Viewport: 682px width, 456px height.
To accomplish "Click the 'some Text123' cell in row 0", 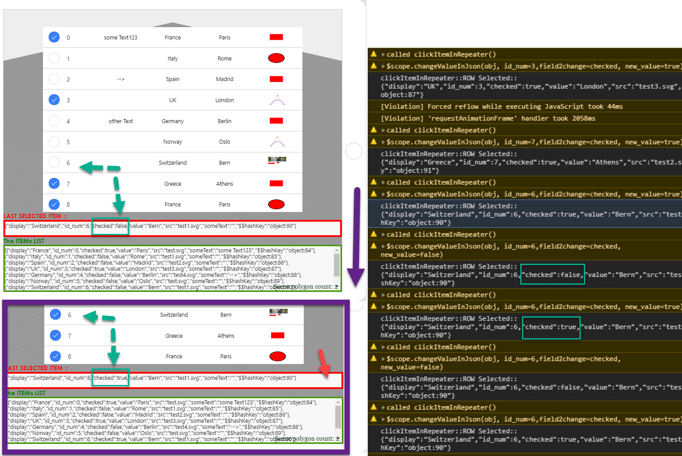I will point(121,37).
